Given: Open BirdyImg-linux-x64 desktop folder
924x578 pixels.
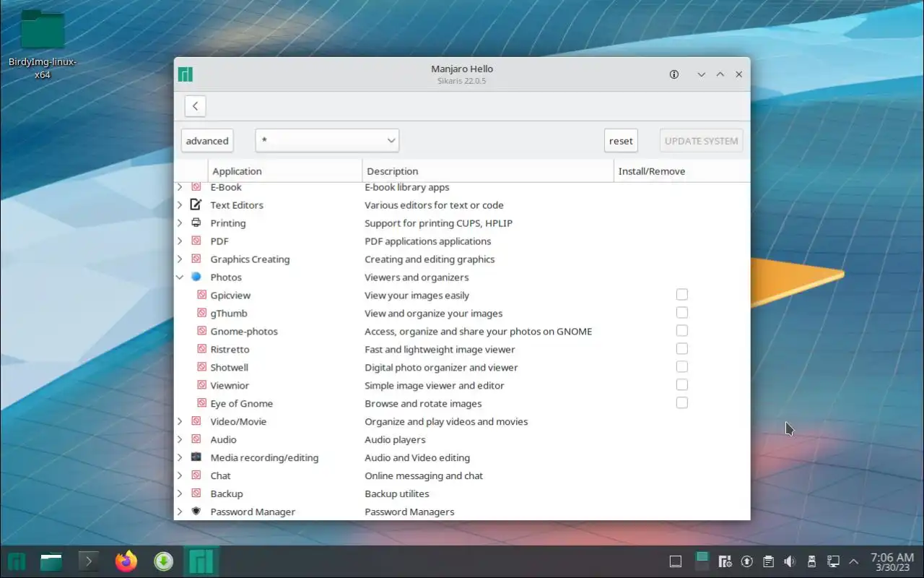Looking at the screenshot, I should (43, 44).
